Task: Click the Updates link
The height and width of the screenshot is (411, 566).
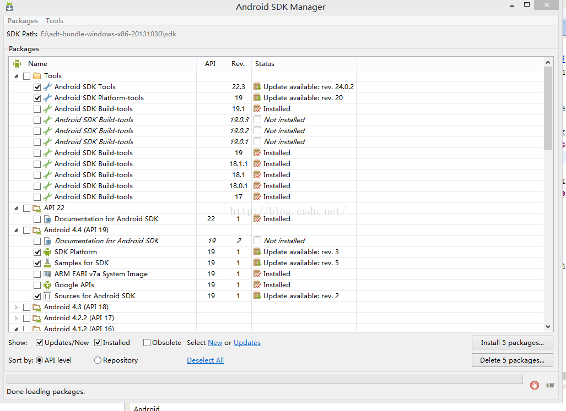Action: point(247,343)
